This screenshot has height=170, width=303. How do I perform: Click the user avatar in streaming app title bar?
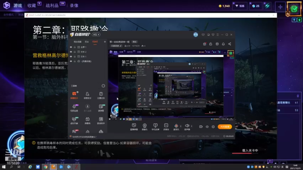(195, 35)
